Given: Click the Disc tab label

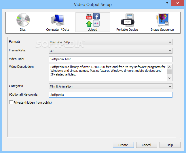Looking at the screenshot, I should pos(23,30).
